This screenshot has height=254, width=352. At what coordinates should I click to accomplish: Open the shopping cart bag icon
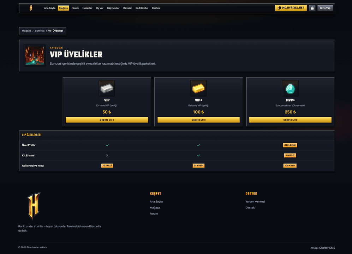[312, 8]
